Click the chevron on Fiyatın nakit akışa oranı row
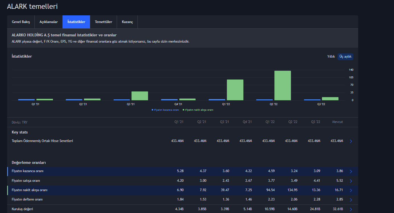 pos(351,190)
